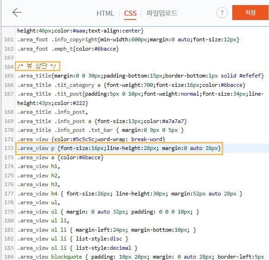The image size is (269, 260).
Task: Click the '.area_view ul,' selector line
Action: pos(38,202)
